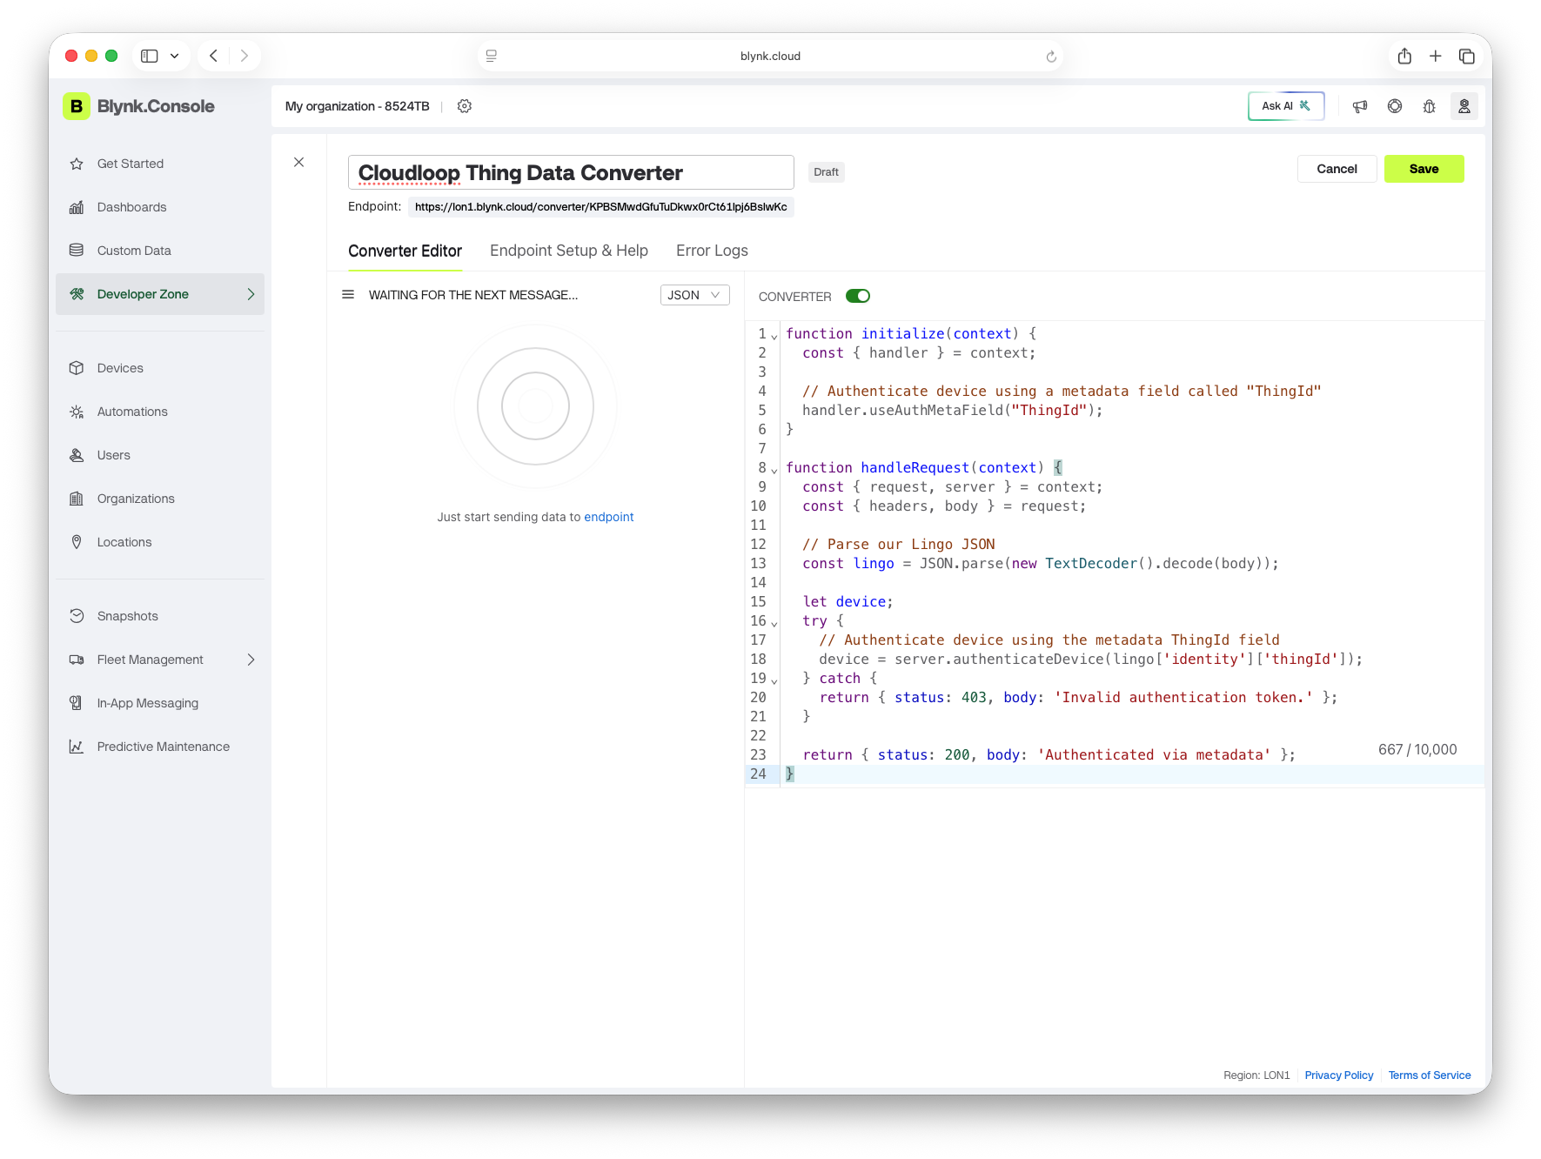Image resolution: width=1541 pixels, height=1159 pixels.
Task: Click the Fleet Management truck icon
Action: 77,660
